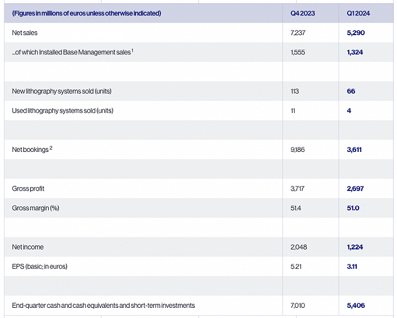Select the Q4 2023 net bookings value 9,186

click(298, 150)
